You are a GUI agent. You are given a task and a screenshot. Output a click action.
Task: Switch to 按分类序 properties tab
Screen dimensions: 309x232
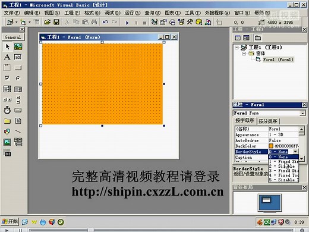[268, 121]
